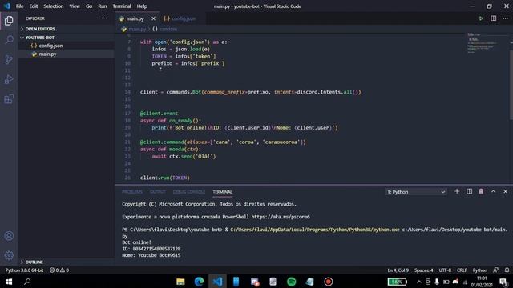Open the Manage gear icon
Viewport: 513px width, 288px height.
click(x=9, y=255)
